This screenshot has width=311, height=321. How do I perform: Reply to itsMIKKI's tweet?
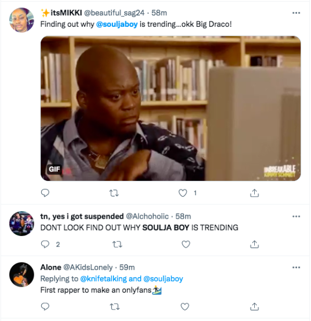[45, 193]
